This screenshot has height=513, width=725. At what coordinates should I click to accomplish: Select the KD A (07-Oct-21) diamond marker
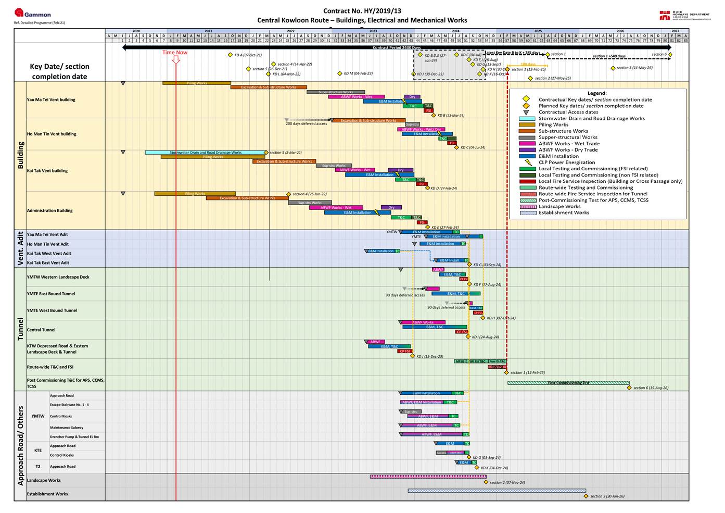(230, 55)
